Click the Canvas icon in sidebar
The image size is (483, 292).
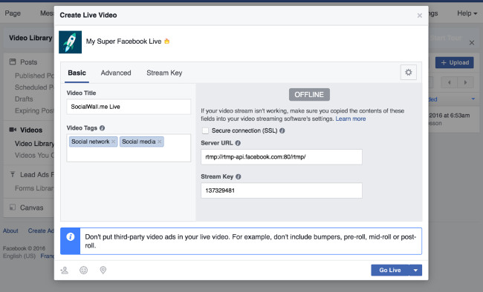click(13, 208)
